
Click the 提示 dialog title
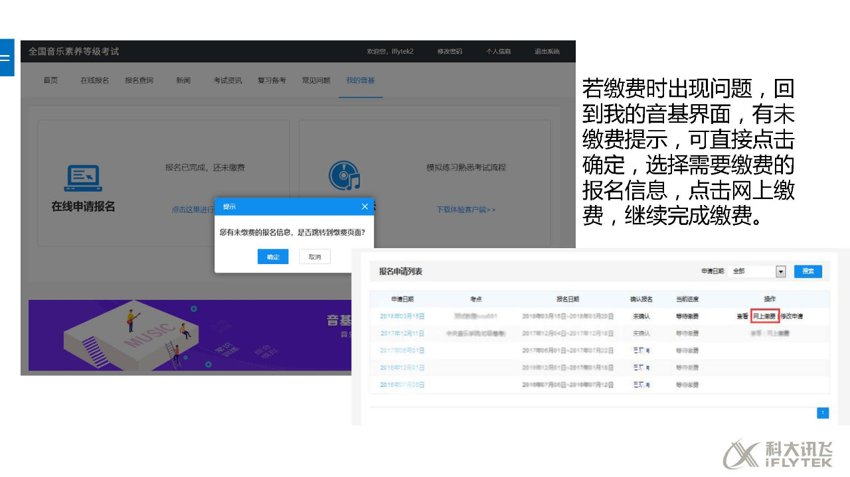[x=229, y=207]
